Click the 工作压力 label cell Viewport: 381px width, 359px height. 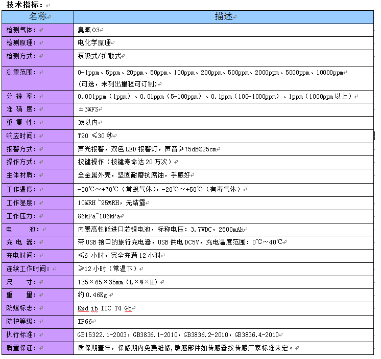(x=38, y=216)
